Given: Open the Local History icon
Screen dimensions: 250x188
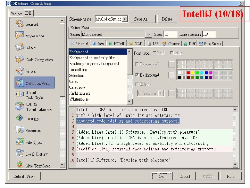Looking at the screenshot, I should tap(19, 153).
